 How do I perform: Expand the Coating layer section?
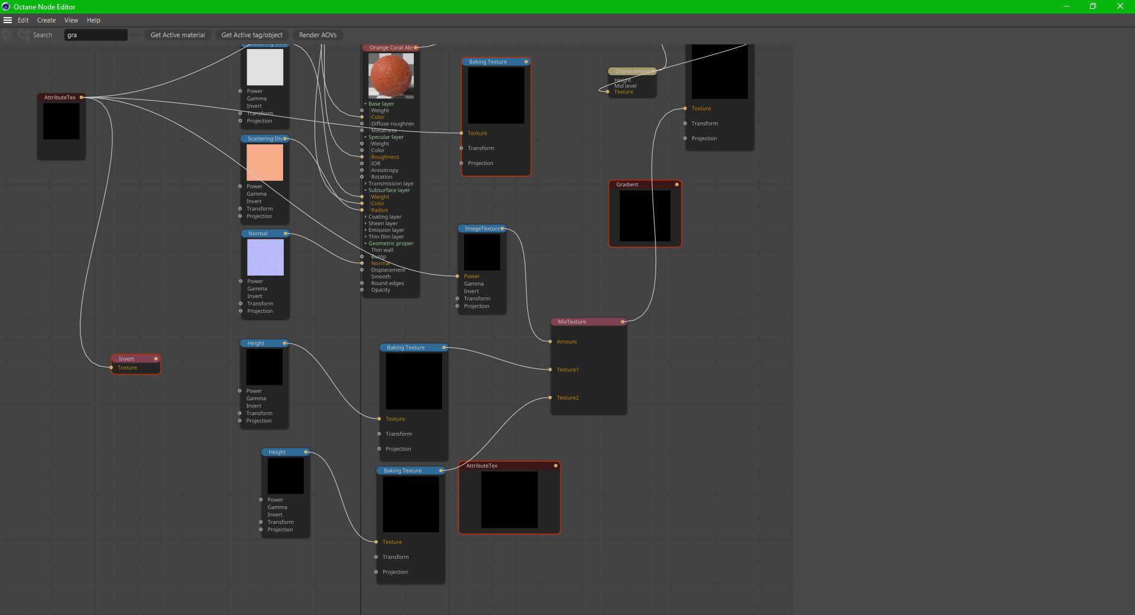pyautogui.click(x=365, y=217)
